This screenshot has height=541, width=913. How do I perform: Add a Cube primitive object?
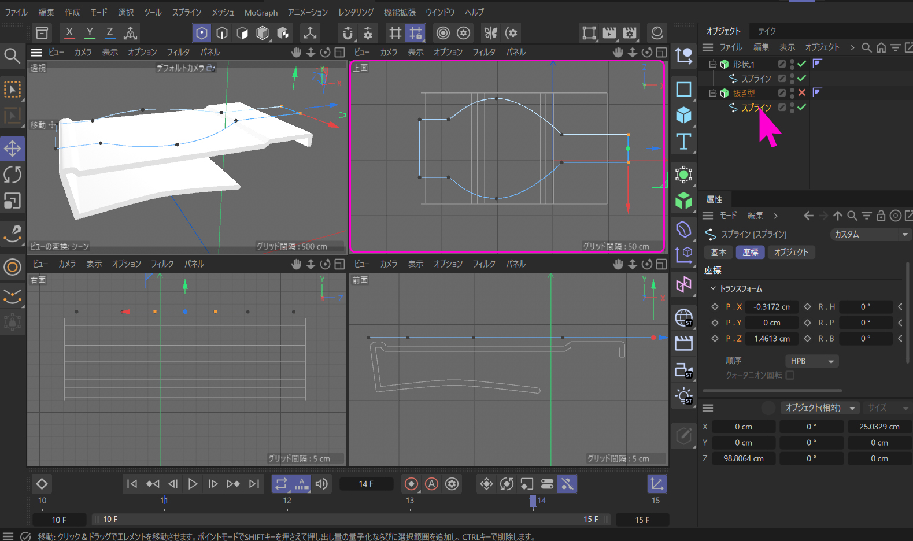[x=683, y=116]
